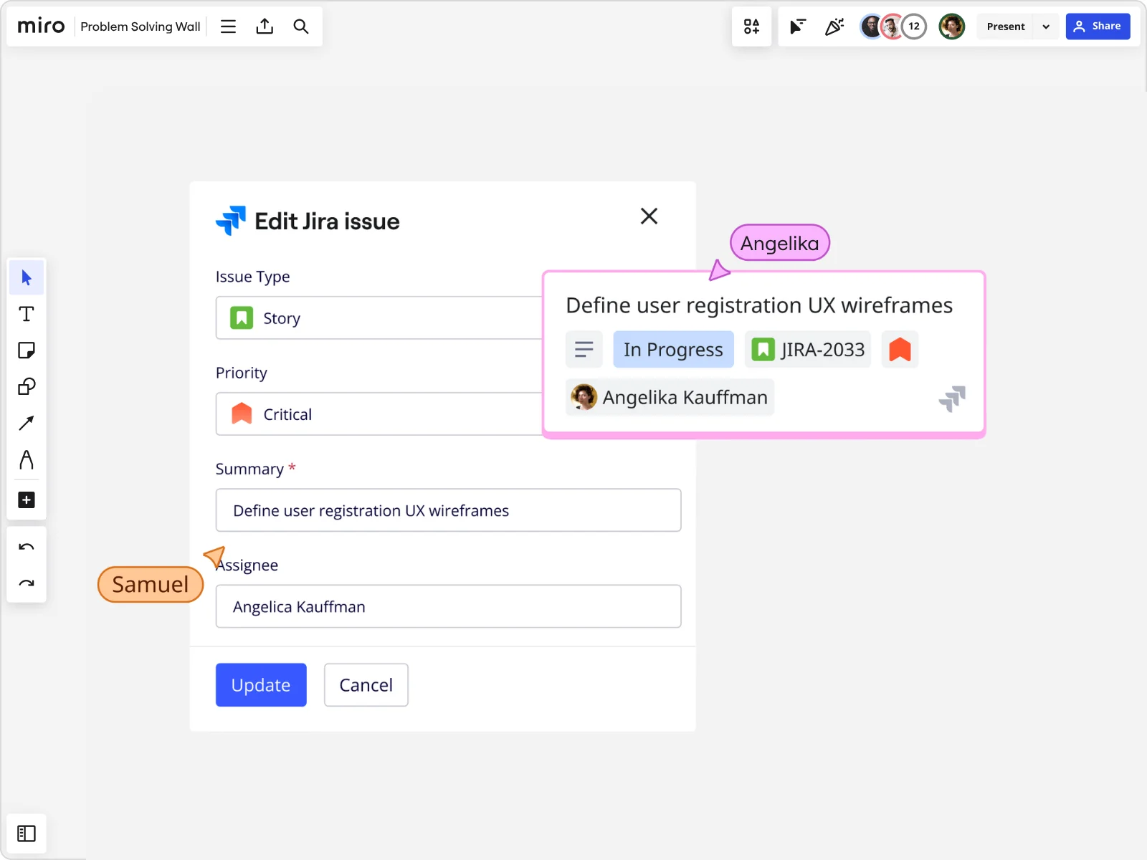This screenshot has height=860, width=1147.
Task: Toggle collaborator cursors icon
Action: [797, 27]
